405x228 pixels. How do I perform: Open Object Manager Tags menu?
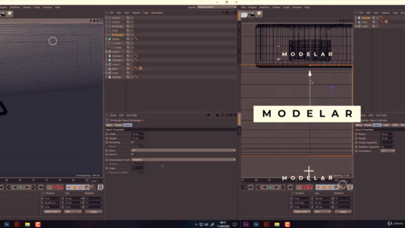point(146,13)
